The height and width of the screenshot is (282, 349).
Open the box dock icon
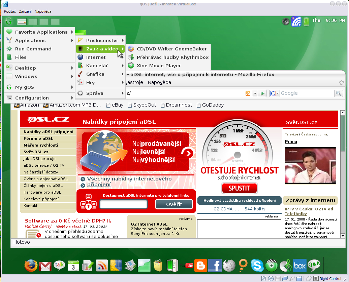300,266
